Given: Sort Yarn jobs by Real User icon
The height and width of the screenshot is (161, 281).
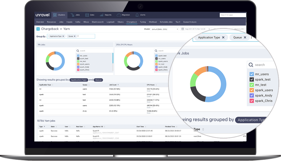Looking at the screenshot, I should (85, 127).
